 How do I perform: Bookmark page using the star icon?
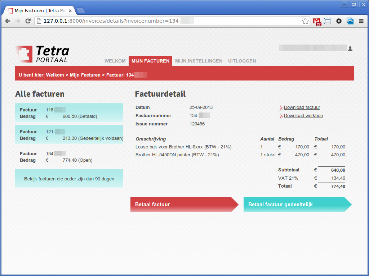pyautogui.click(x=305, y=21)
